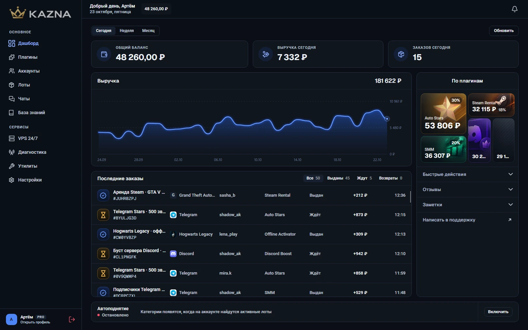Click the revenue chart's current data point marker
This screenshot has width=528, height=330.
click(387, 119)
